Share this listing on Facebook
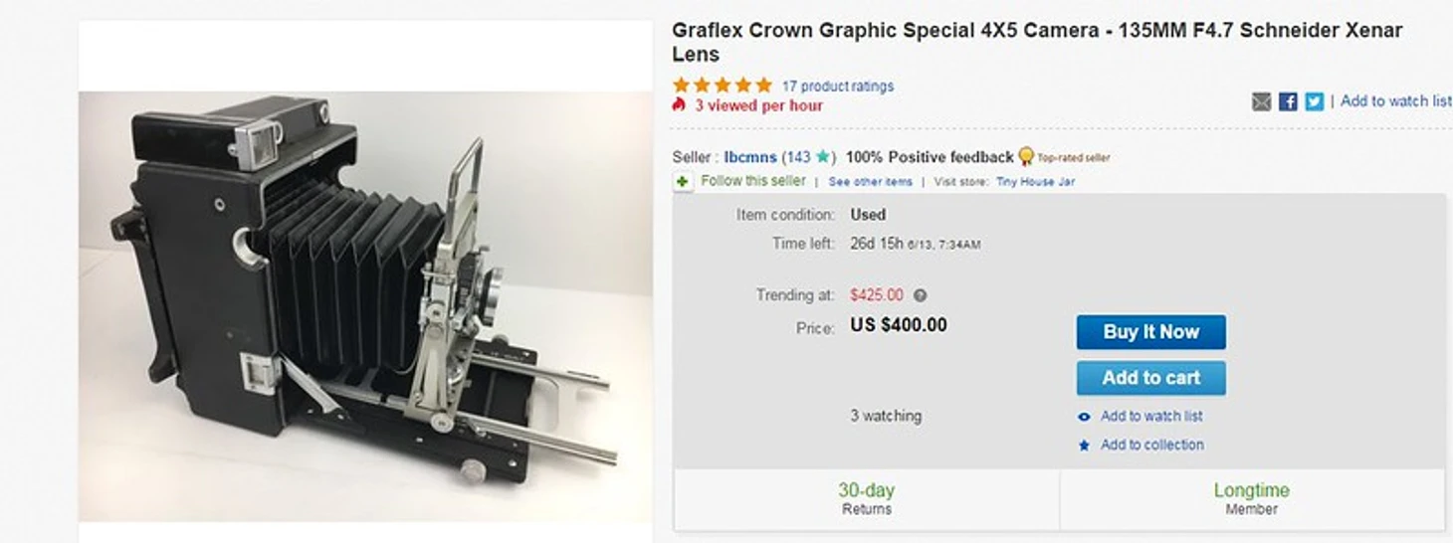This screenshot has height=543, width=1453. point(1288,101)
